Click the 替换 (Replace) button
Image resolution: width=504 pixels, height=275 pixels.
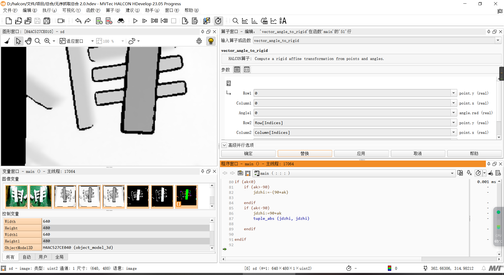305,153
